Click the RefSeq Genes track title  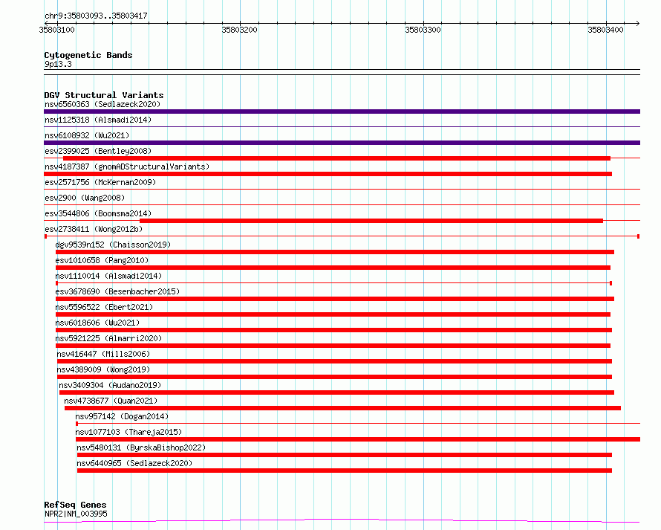coord(75,505)
